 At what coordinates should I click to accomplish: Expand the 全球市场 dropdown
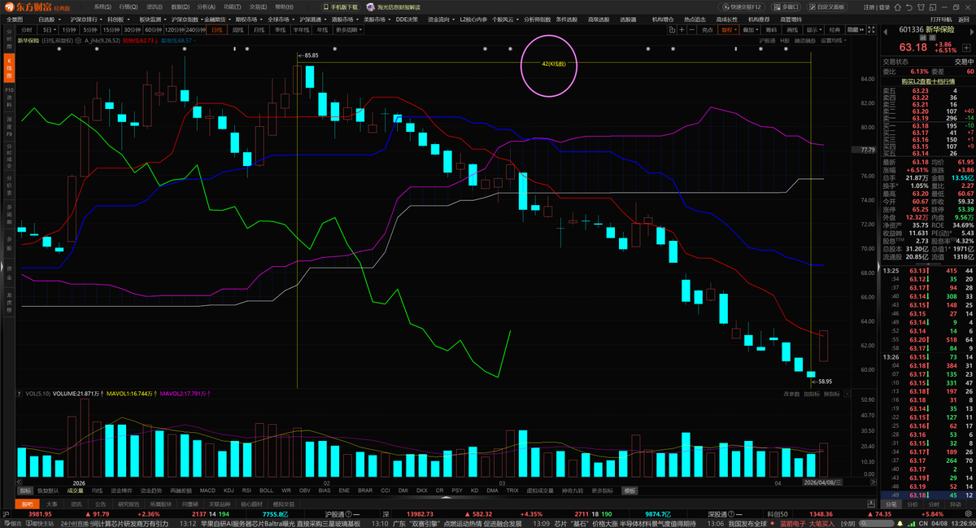(282, 18)
